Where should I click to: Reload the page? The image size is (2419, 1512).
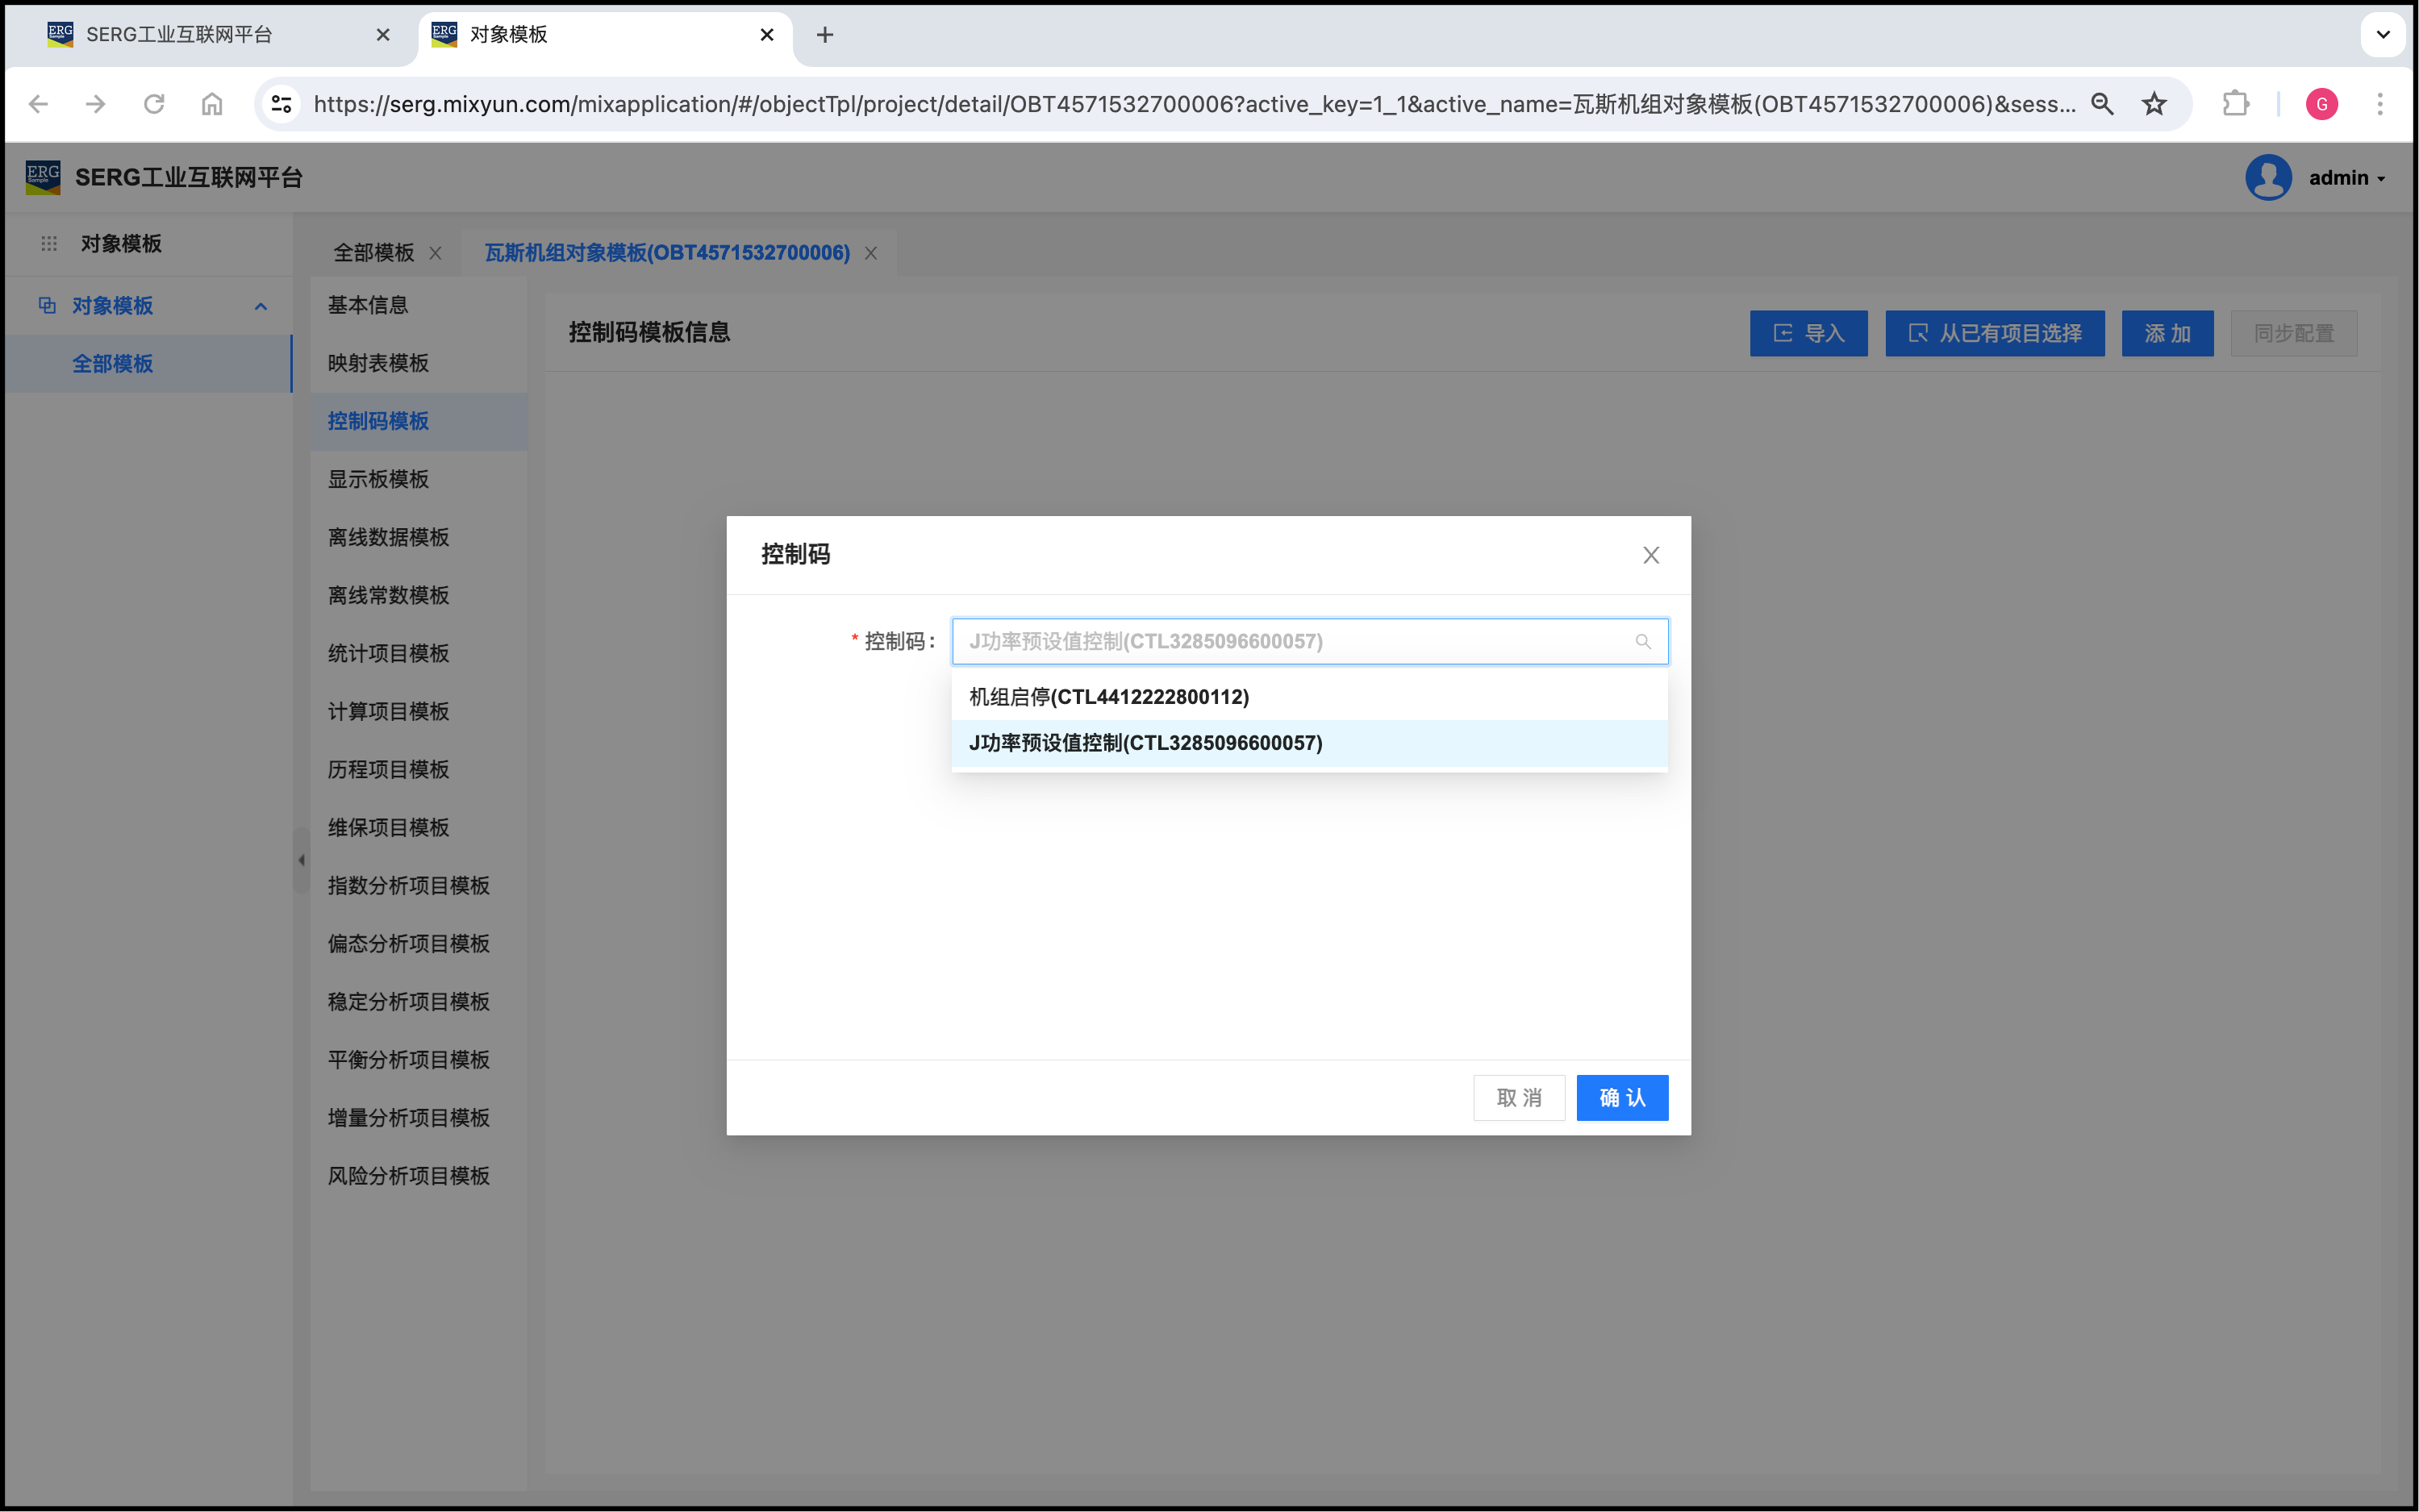coord(154,104)
